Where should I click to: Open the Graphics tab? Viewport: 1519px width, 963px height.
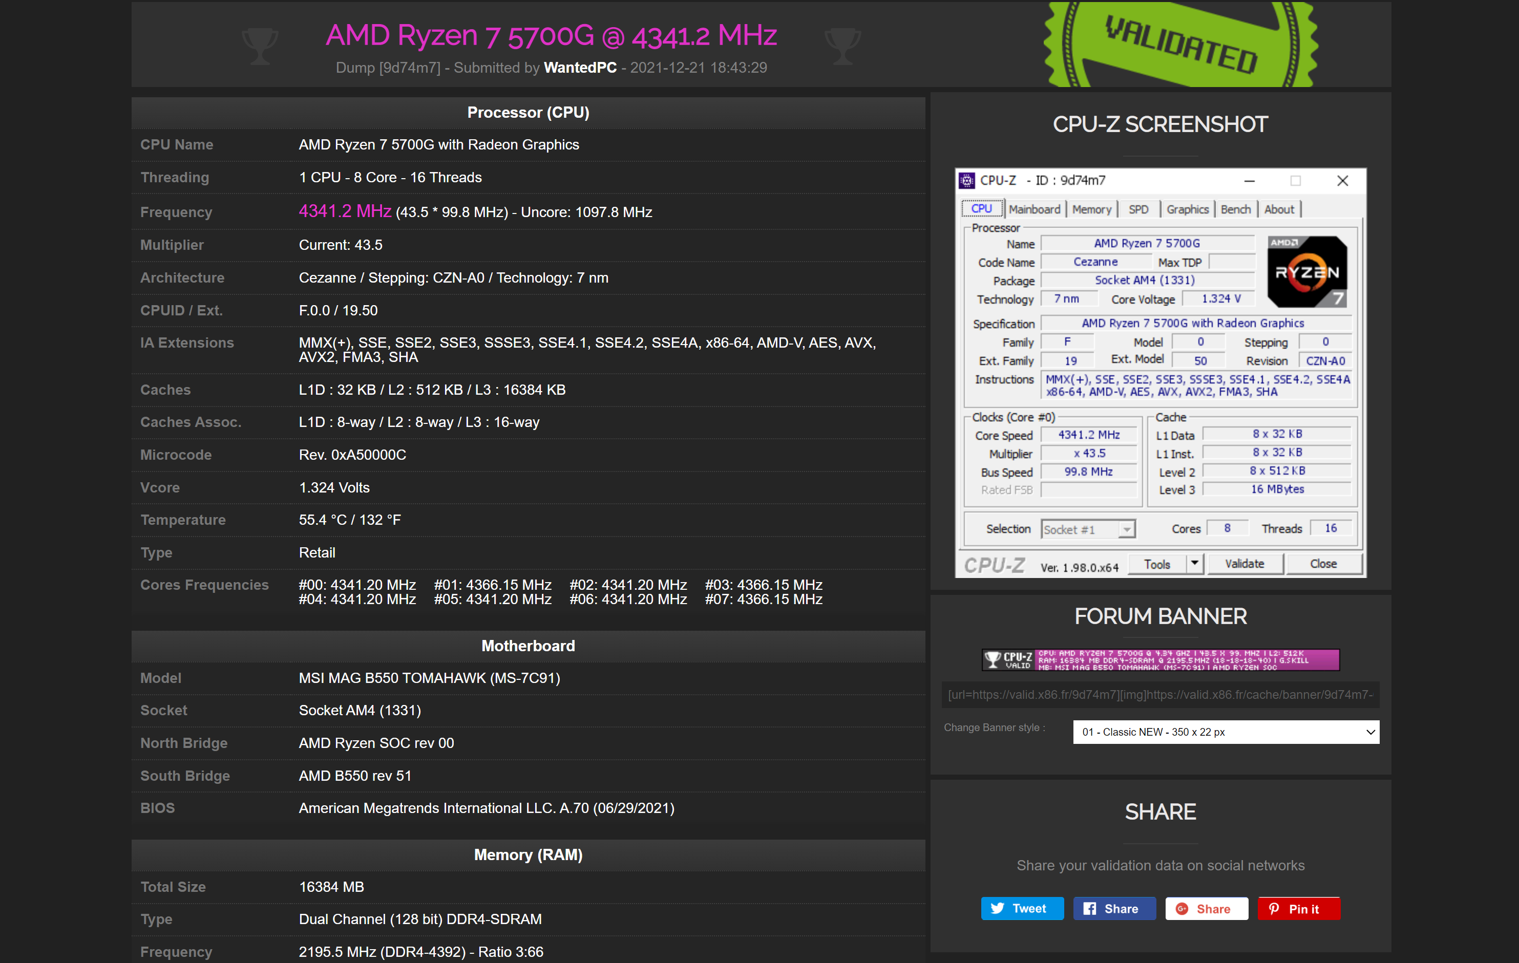1187,209
